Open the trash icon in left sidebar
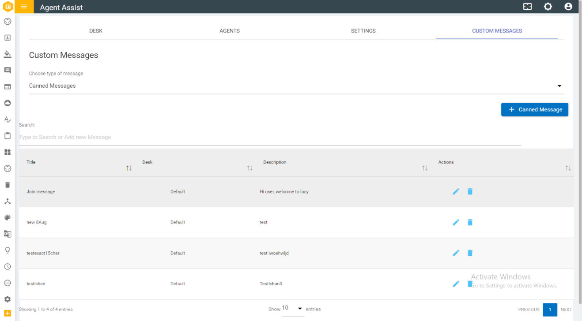This screenshot has height=321, width=582. coord(8,185)
